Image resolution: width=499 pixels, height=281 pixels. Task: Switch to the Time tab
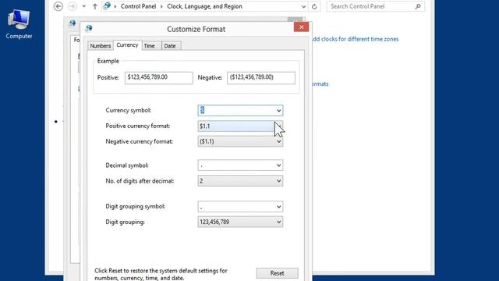click(150, 46)
